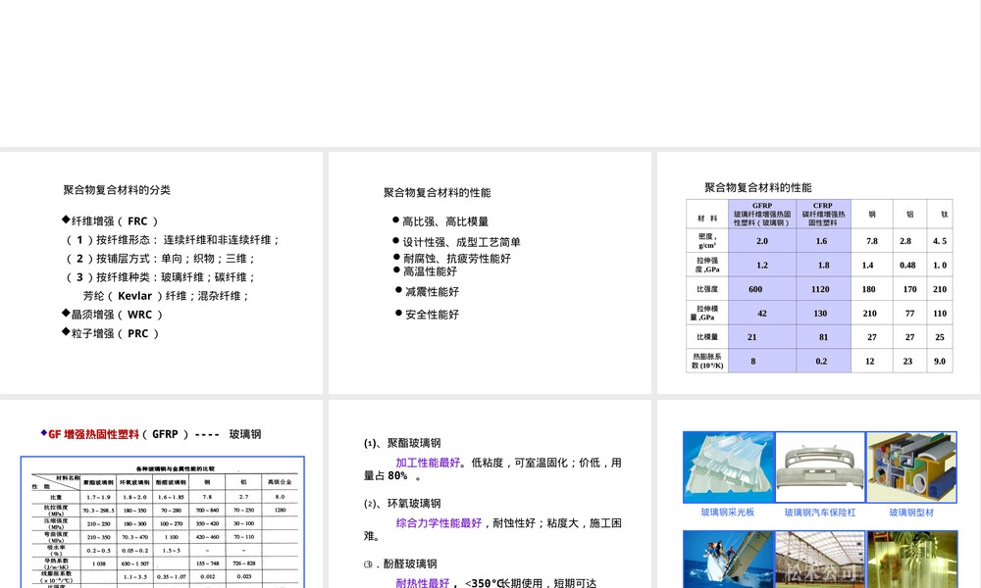
Task: Click the GFRP column header in the properties table
Action: click(762, 214)
